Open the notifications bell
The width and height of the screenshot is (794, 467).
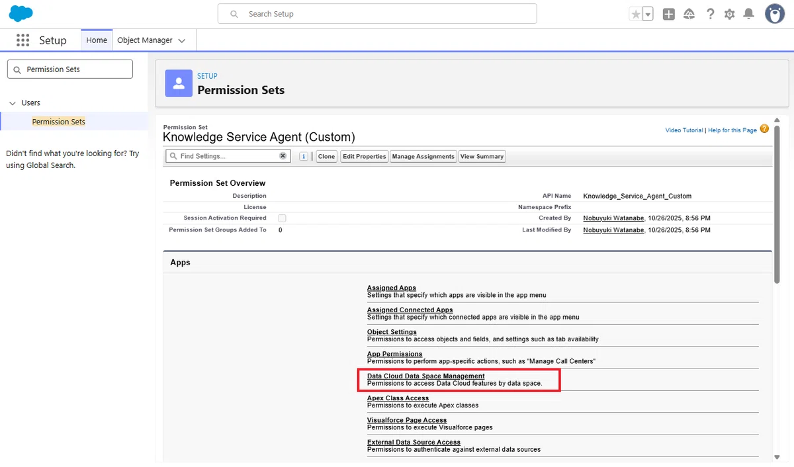click(x=748, y=14)
